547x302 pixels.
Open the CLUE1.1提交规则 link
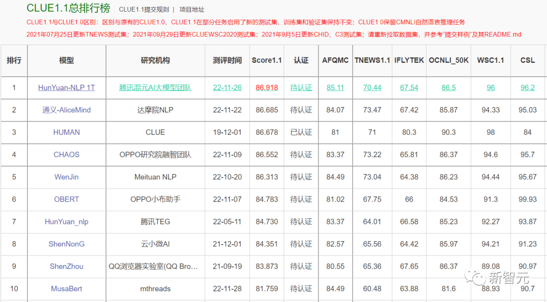click(144, 10)
